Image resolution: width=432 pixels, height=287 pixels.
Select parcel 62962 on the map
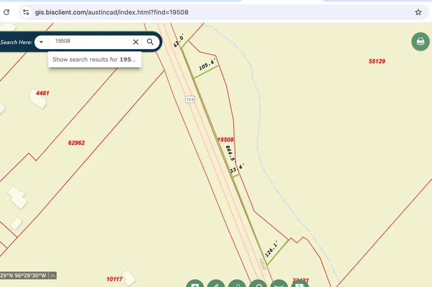click(76, 143)
